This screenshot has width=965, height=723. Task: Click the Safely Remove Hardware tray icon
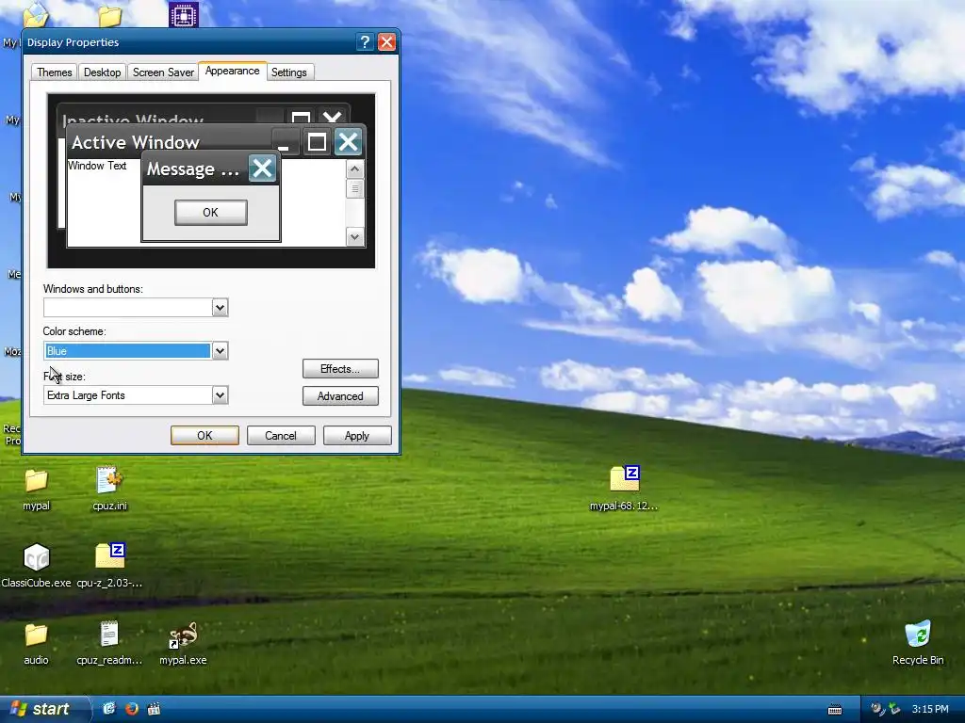[894, 709]
